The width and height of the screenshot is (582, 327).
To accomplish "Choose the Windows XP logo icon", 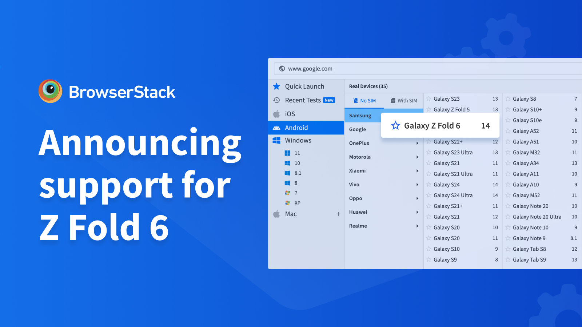I will 287,203.
